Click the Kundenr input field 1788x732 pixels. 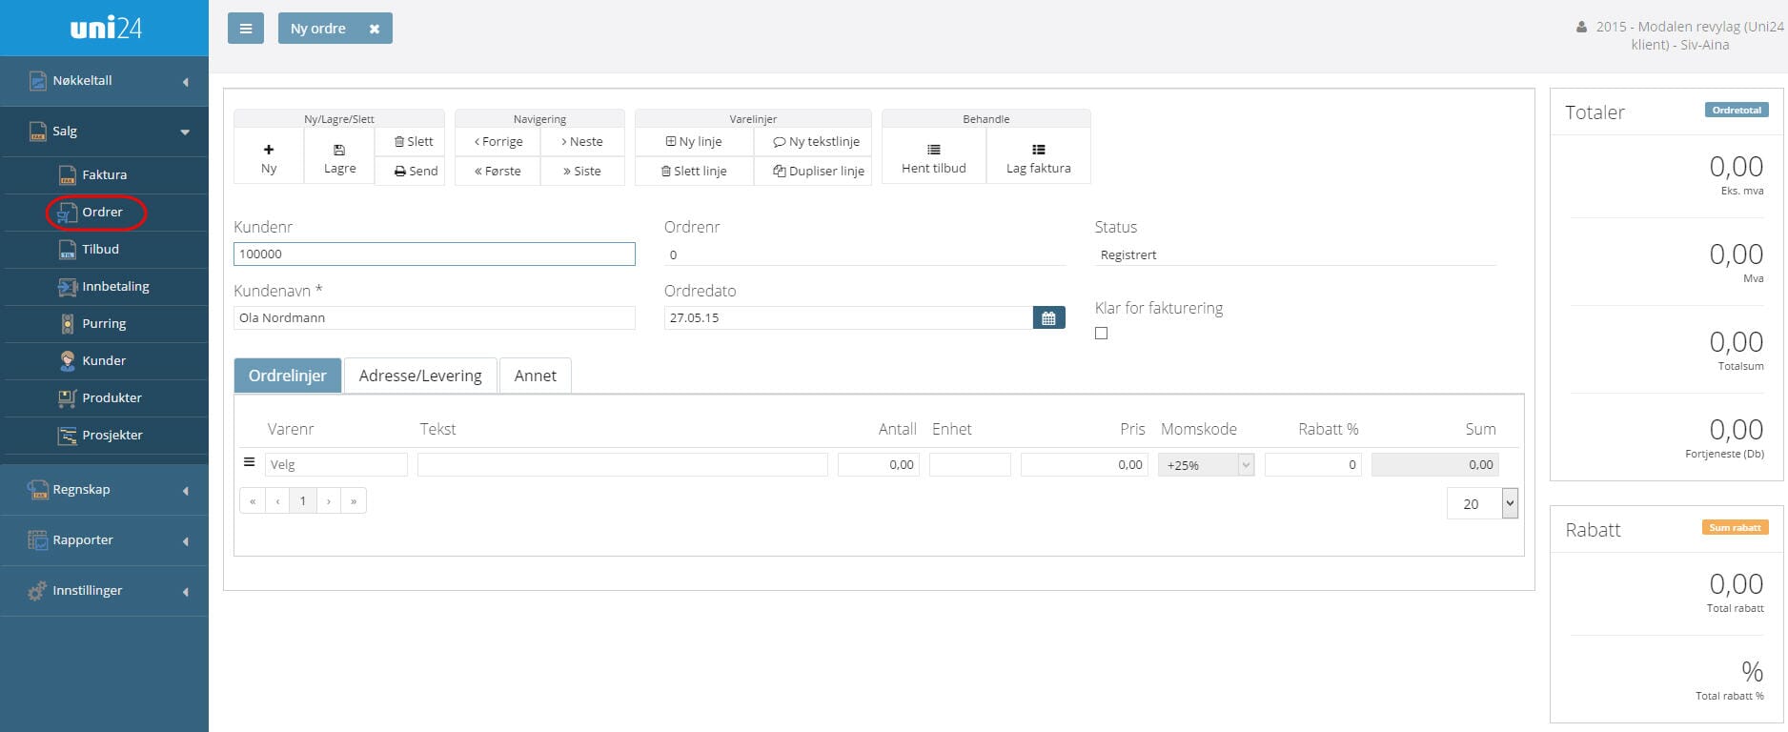pyautogui.click(x=434, y=254)
